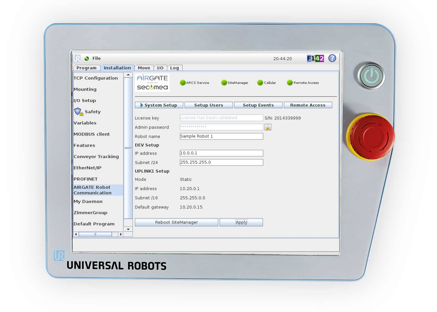Select EtherNet/IP in the sidebar

[87, 168]
